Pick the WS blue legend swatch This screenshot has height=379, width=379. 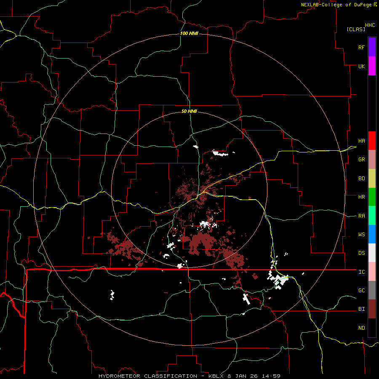pos(372,234)
